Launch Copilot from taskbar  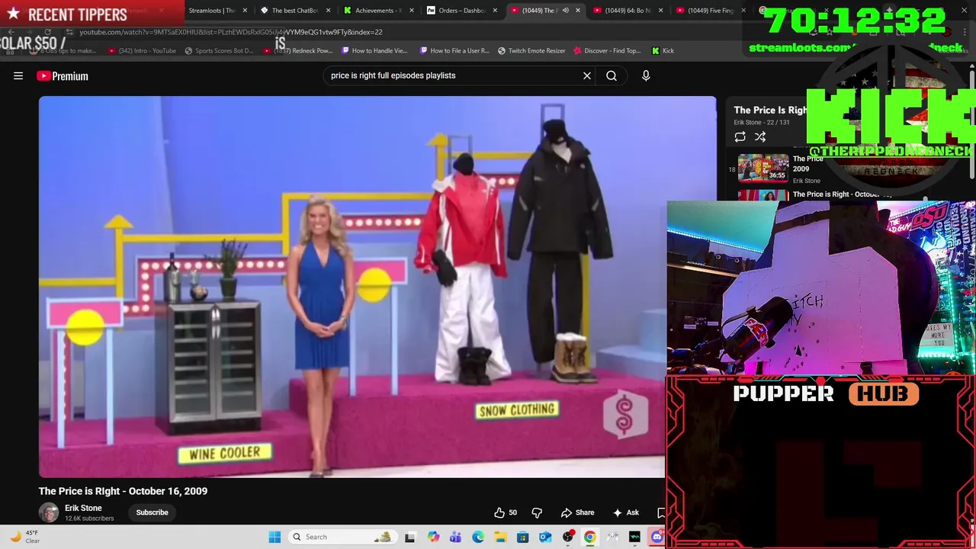click(x=433, y=537)
